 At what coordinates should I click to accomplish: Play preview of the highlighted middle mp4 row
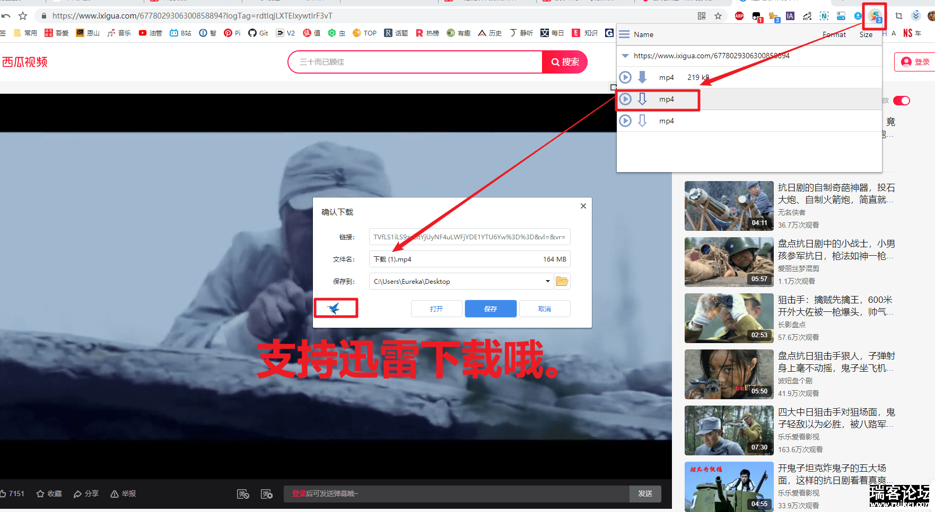pos(625,99)
